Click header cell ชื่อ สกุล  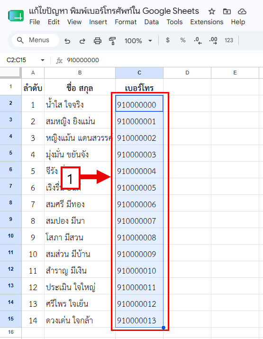(x=80, y=87)
